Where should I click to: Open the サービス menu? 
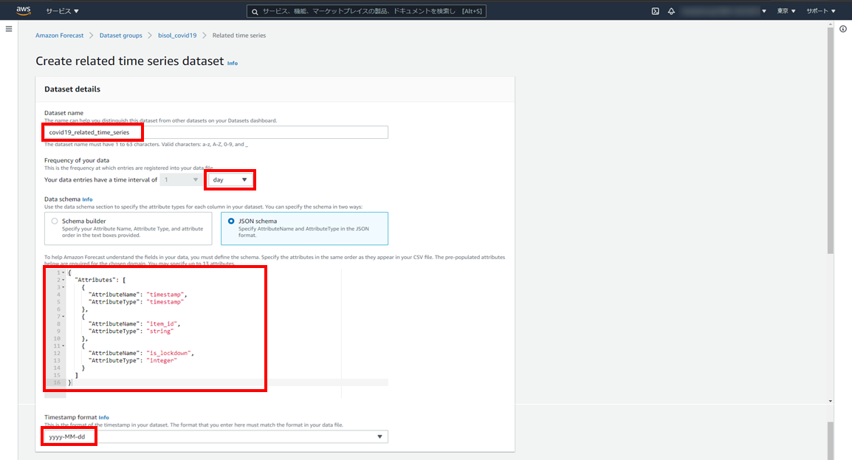pyautogui.click(x=62, y=11)
